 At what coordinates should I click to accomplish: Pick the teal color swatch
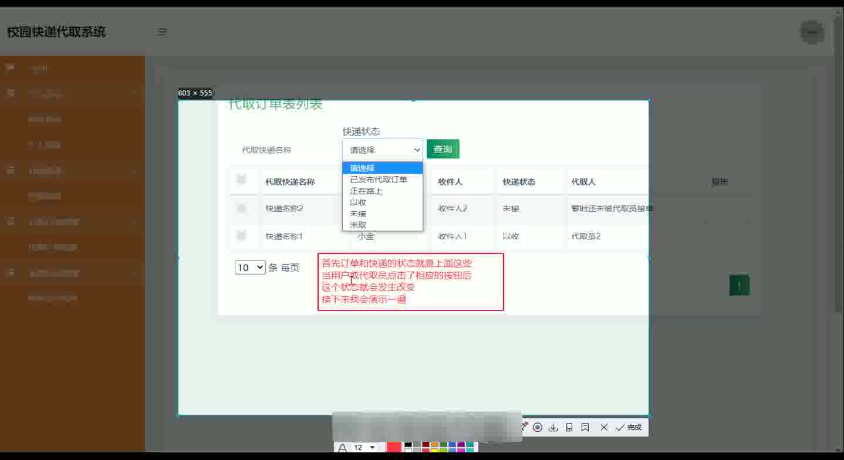(x=470, y=445)
